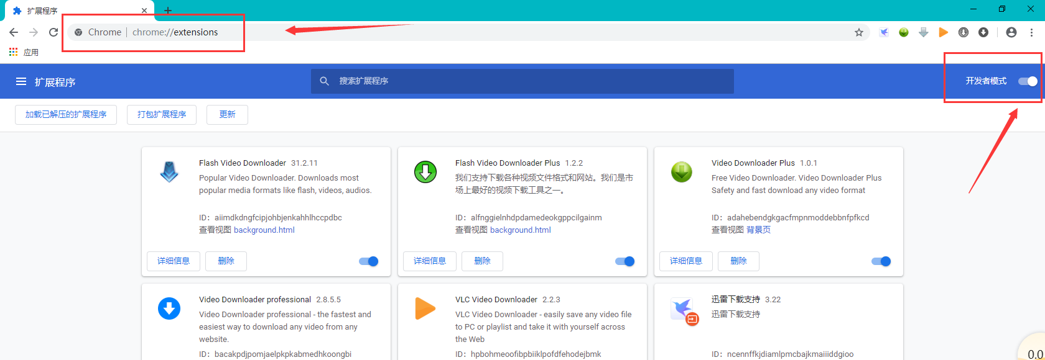Screen dimensions: 1045x360
Task: Disable Flash Video Downloader 31.2.11 toggle
Action: (369, 261)
